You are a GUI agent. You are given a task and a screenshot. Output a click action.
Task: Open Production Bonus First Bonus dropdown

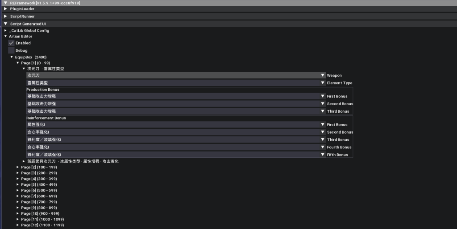click(x=322, y=96)
